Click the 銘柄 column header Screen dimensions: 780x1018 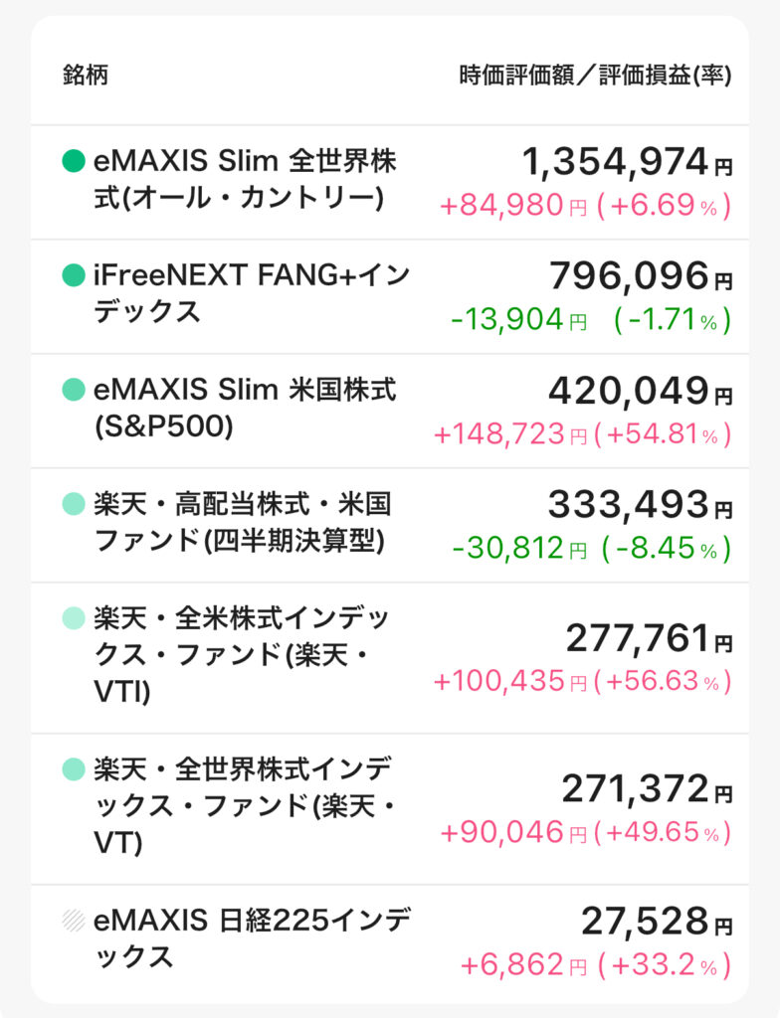click(x=86, y=76)
